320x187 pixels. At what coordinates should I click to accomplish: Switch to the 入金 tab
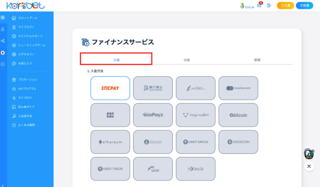pos(116,60)
